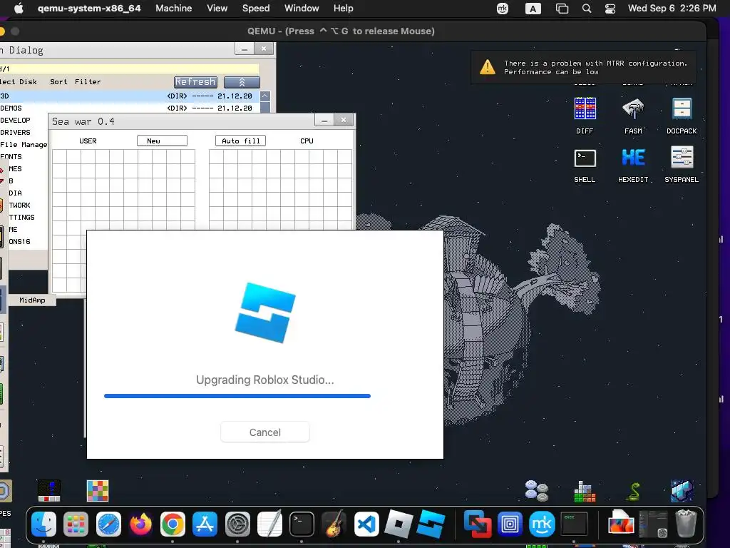Click the menu bar date and time

672,9
